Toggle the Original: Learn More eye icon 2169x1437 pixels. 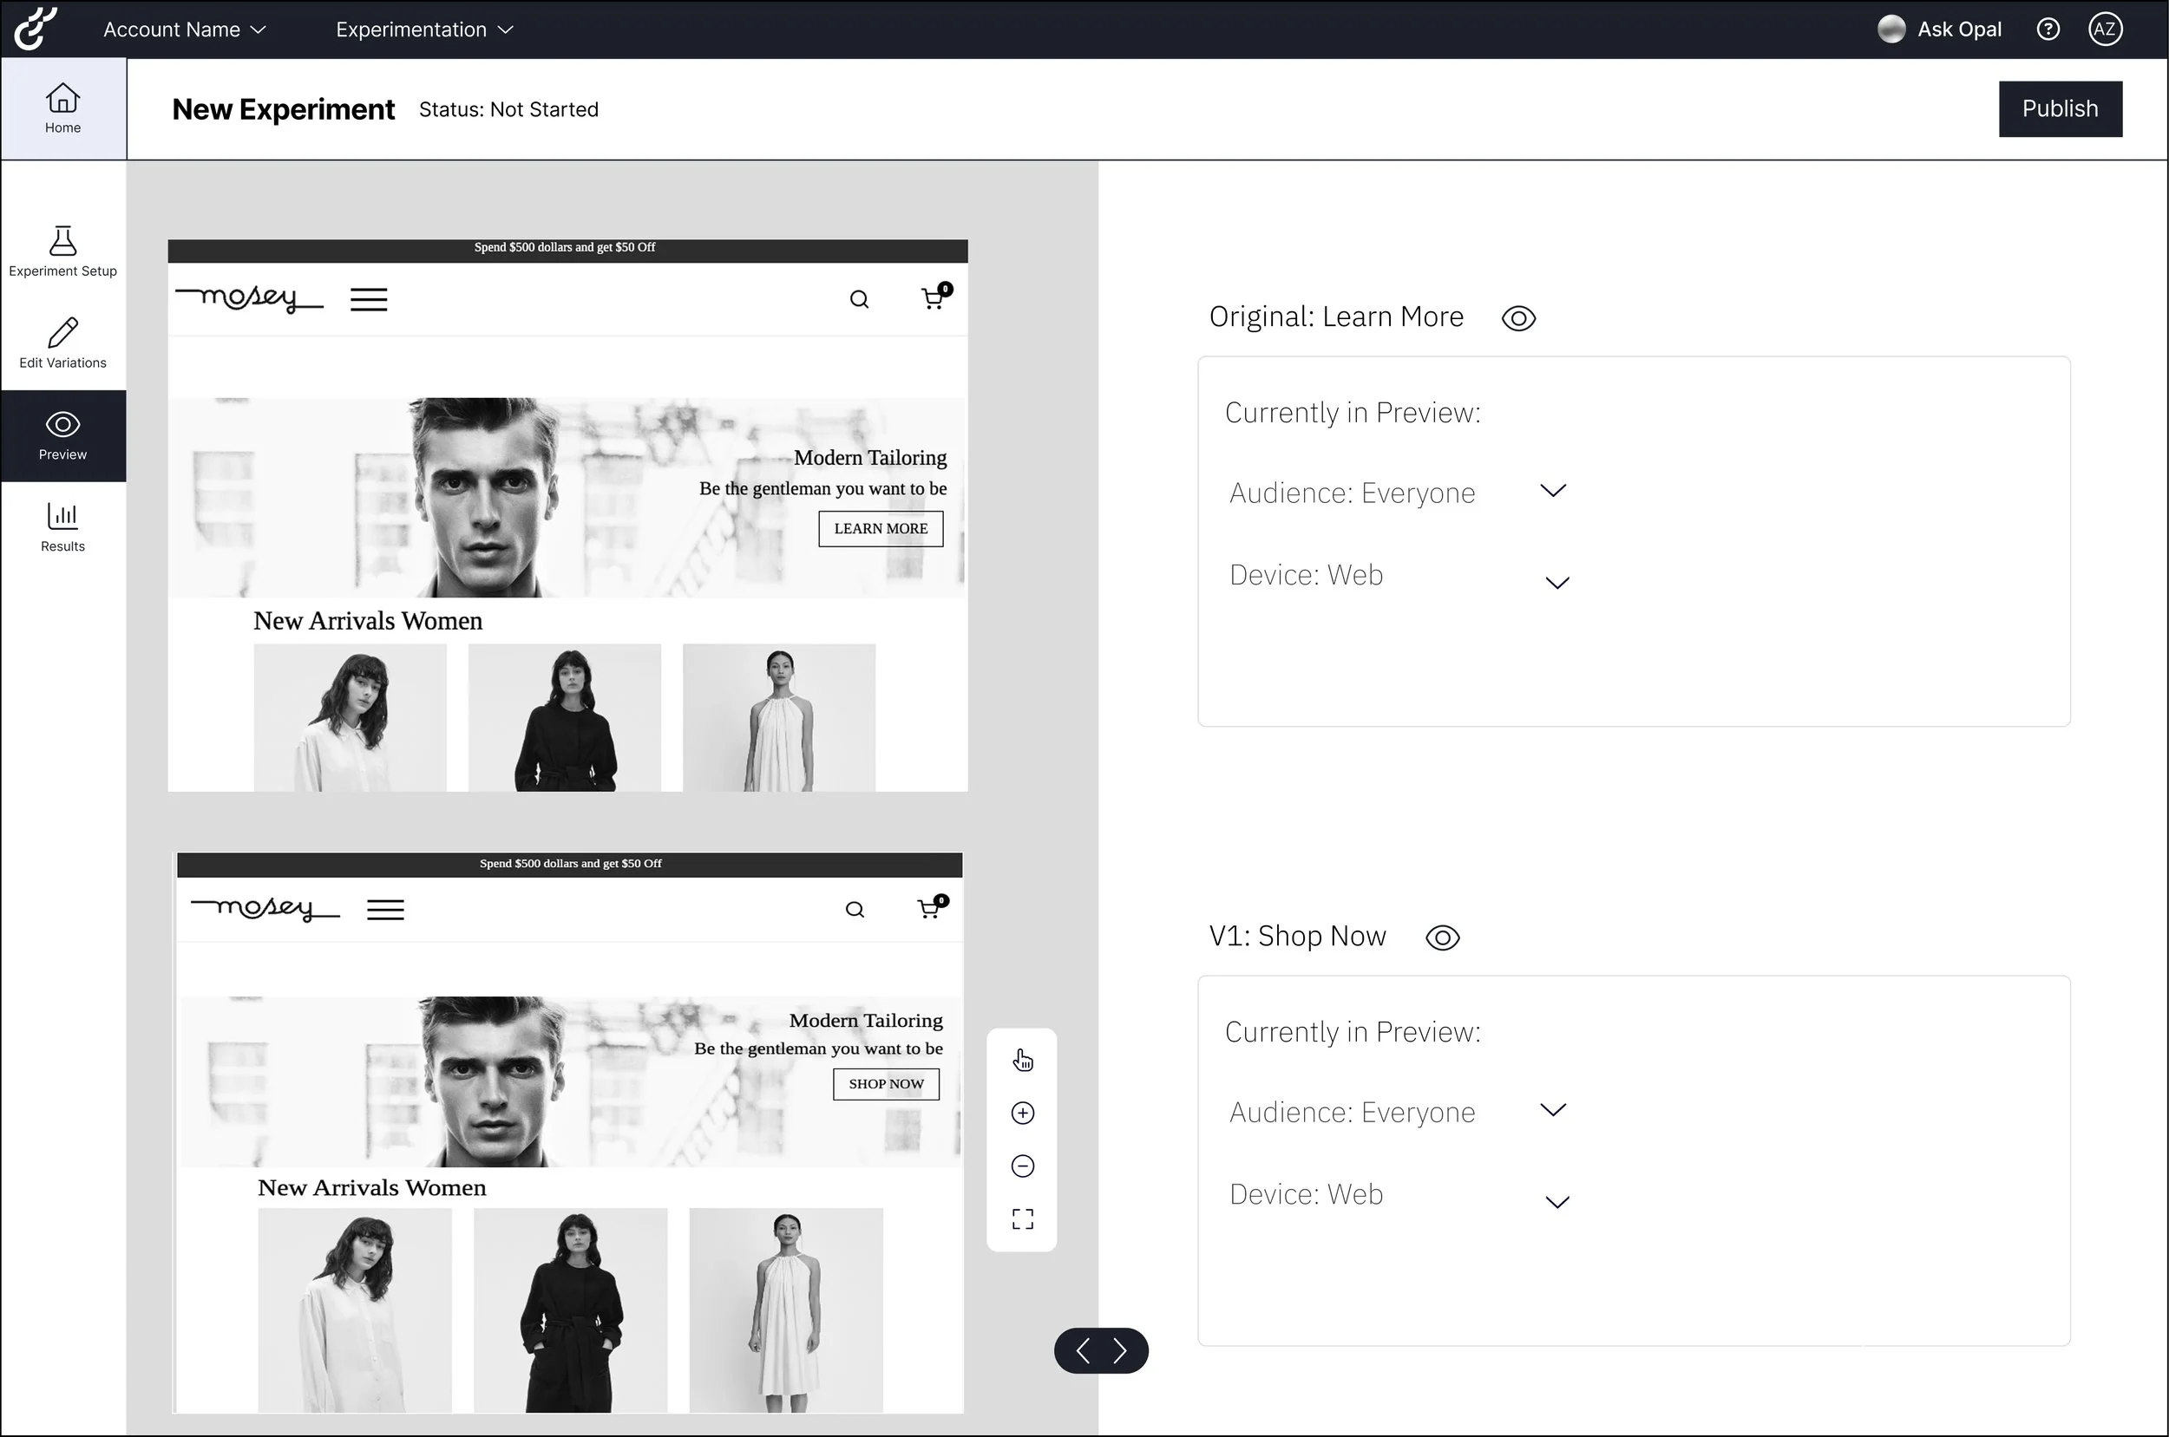(1518, 318)
